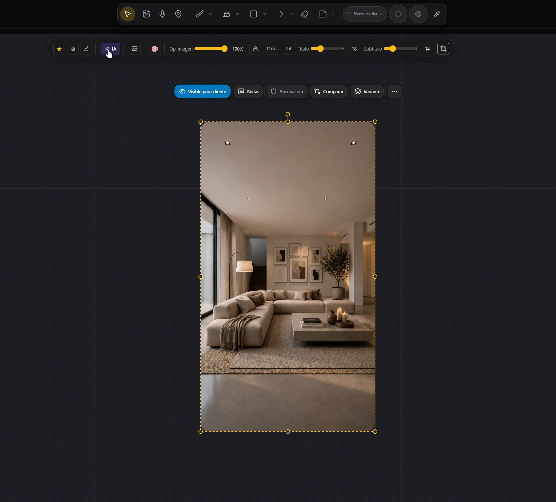The image size is (556, 502).
Task: Click the Aprobación button
Action: click(x=287, y=92)
